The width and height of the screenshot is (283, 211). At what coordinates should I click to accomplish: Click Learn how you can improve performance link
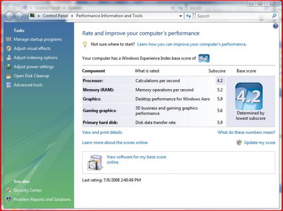point(191,44)
